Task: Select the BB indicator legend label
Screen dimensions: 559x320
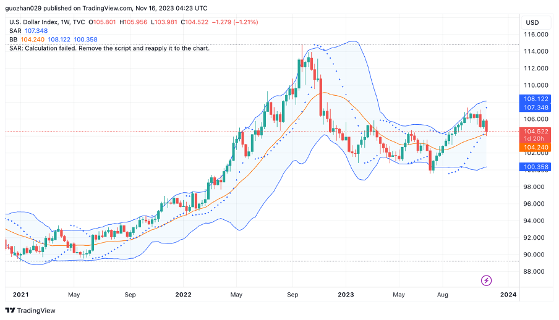Action: coord(14,39)
